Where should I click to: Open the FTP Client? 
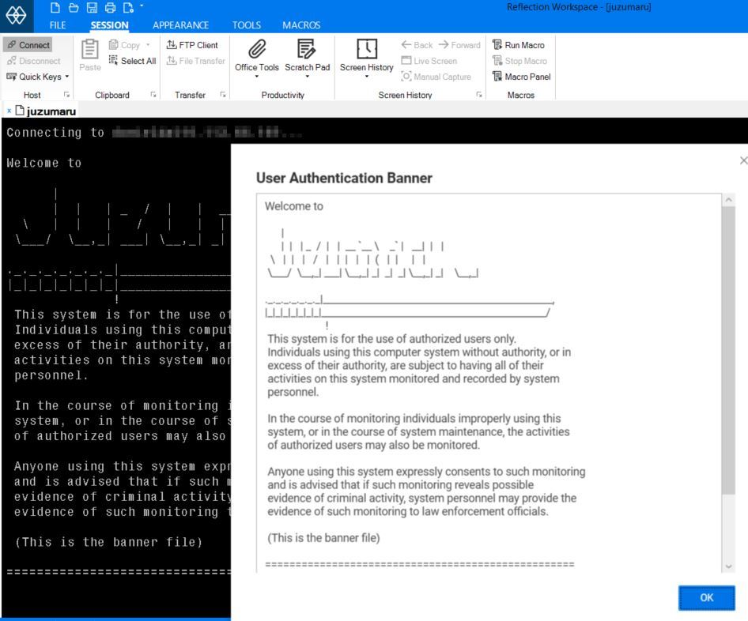click(x=192, y=45)
